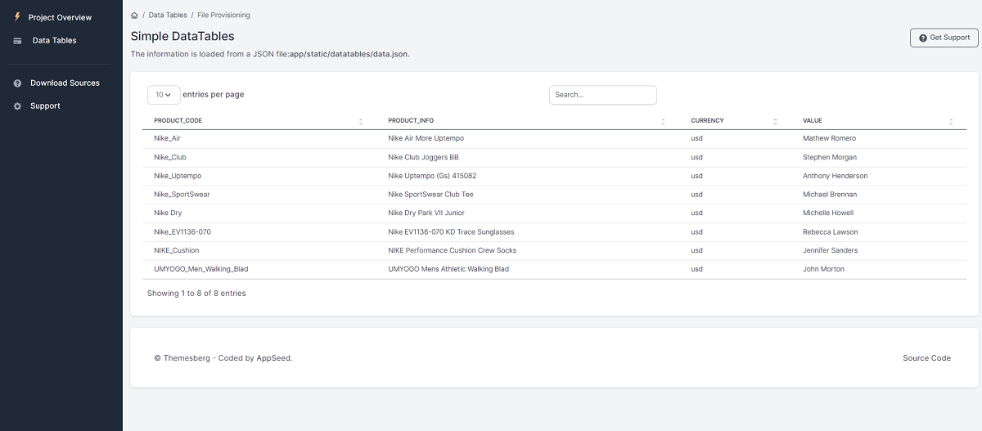Open the Themesberg footer link
This screenshot has height=431, width=982.
(187, 358)
